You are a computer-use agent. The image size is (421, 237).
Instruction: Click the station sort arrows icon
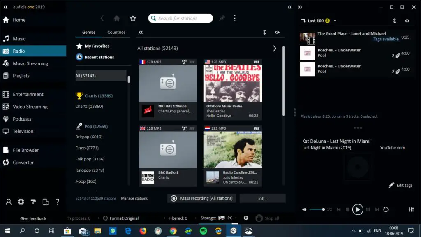264,32
